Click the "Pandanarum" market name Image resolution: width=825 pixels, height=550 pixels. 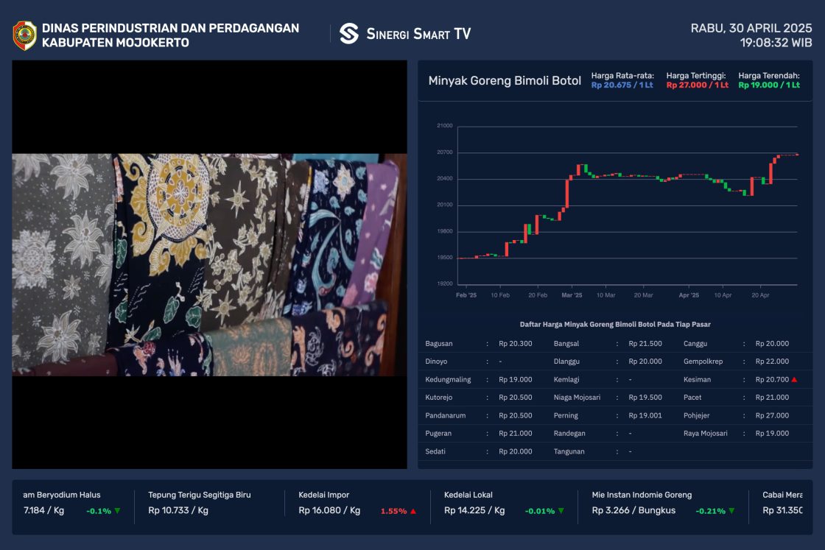click(446, 415)
